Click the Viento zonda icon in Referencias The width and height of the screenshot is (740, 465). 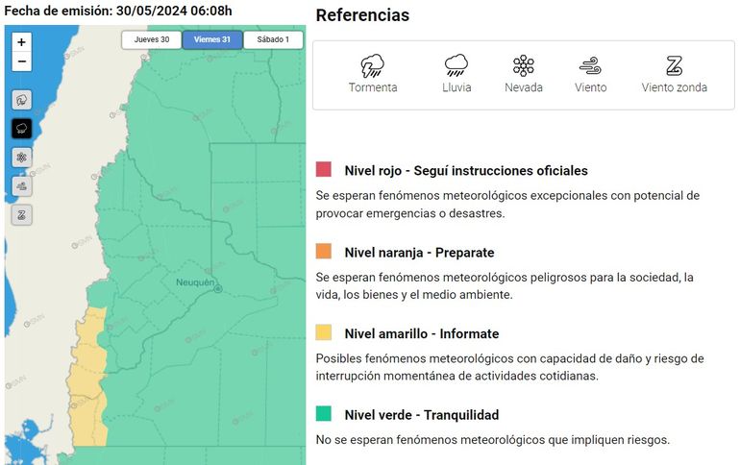click(x=674, y=66)
